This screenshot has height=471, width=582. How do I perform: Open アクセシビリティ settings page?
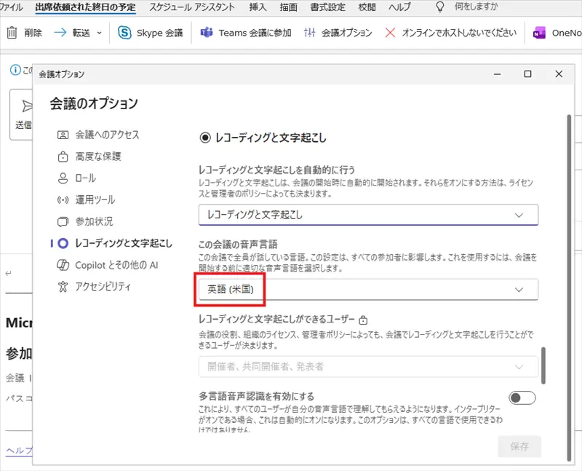(x=103, y=287)
